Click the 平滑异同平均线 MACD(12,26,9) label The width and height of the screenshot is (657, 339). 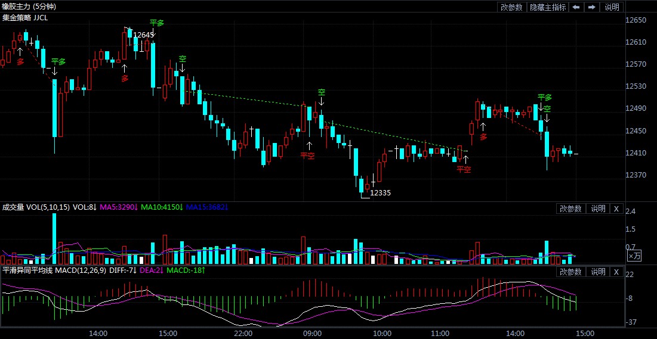pos(54,270)
